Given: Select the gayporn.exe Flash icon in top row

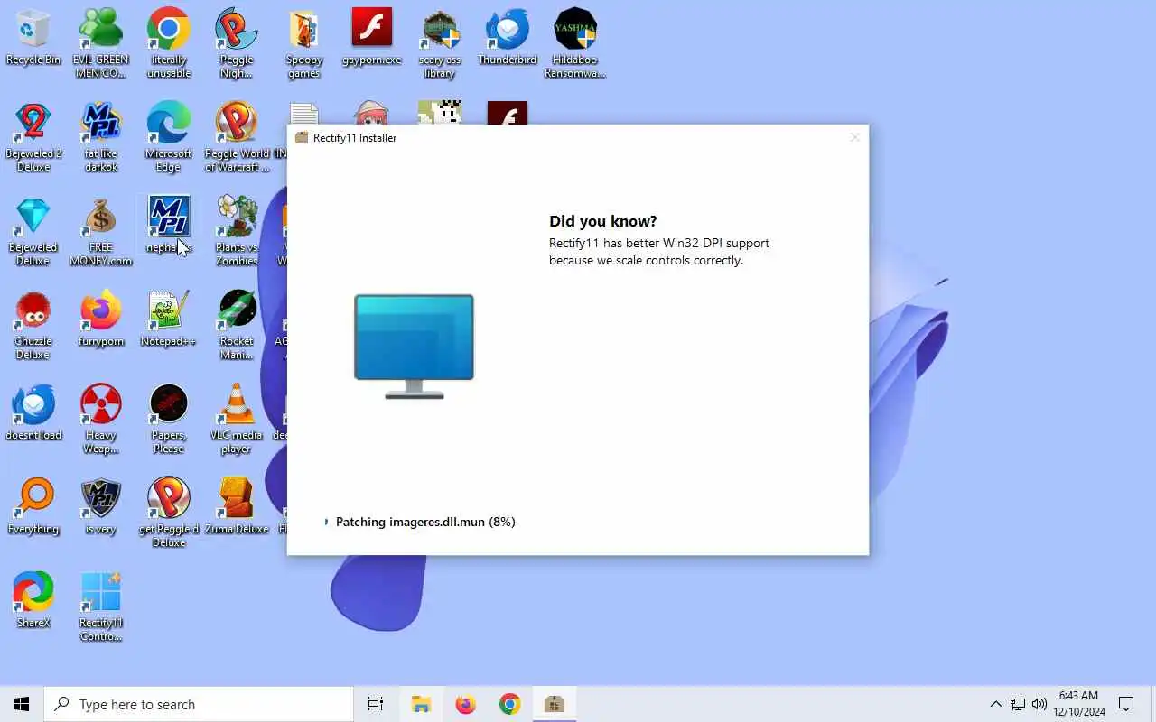Looking at the screenshot, I should (372, 38).
